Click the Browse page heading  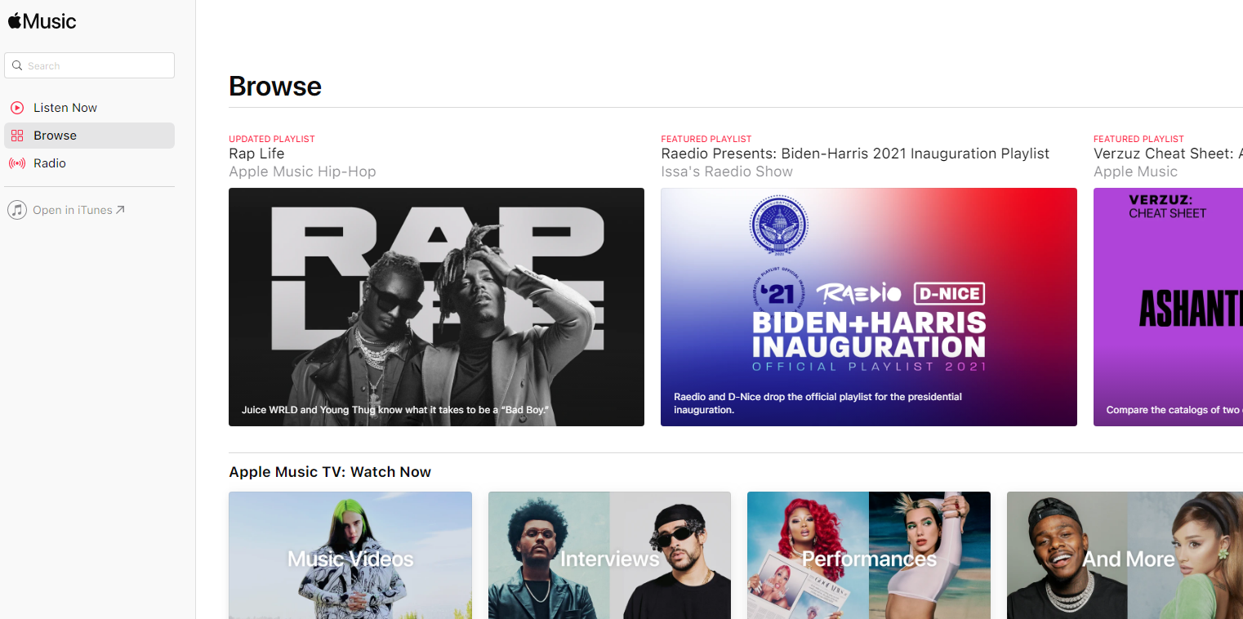pyautogui.click(x=275, y=86)
